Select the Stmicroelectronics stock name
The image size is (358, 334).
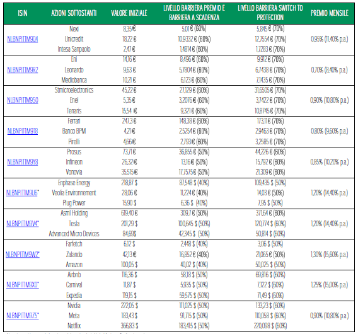pyautogui.click(x=74, y=90)
